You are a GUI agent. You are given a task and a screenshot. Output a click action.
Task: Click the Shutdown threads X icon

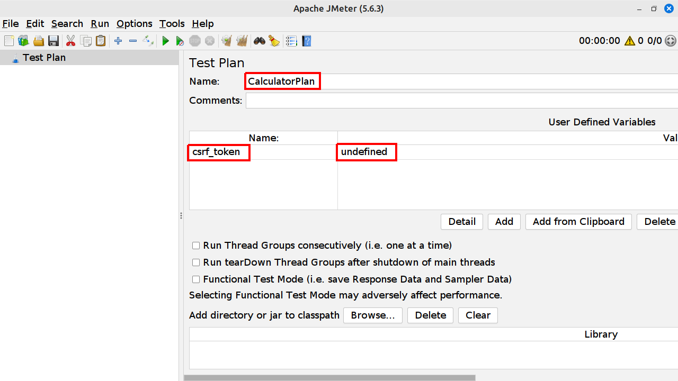[210, 41]
